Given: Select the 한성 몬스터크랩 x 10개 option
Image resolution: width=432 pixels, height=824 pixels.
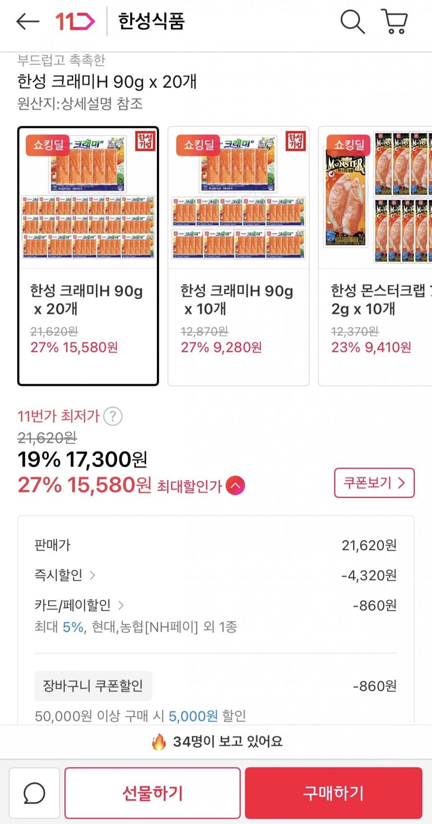Looking at the screenshot, I should point(375,256).
